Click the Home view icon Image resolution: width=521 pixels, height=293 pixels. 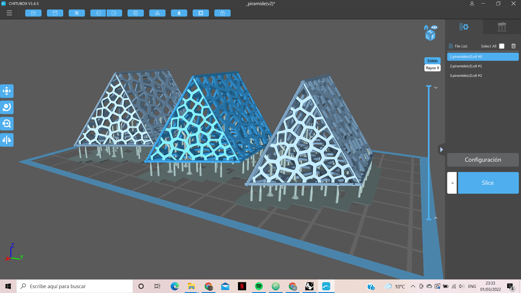click(x=426, y=27)
